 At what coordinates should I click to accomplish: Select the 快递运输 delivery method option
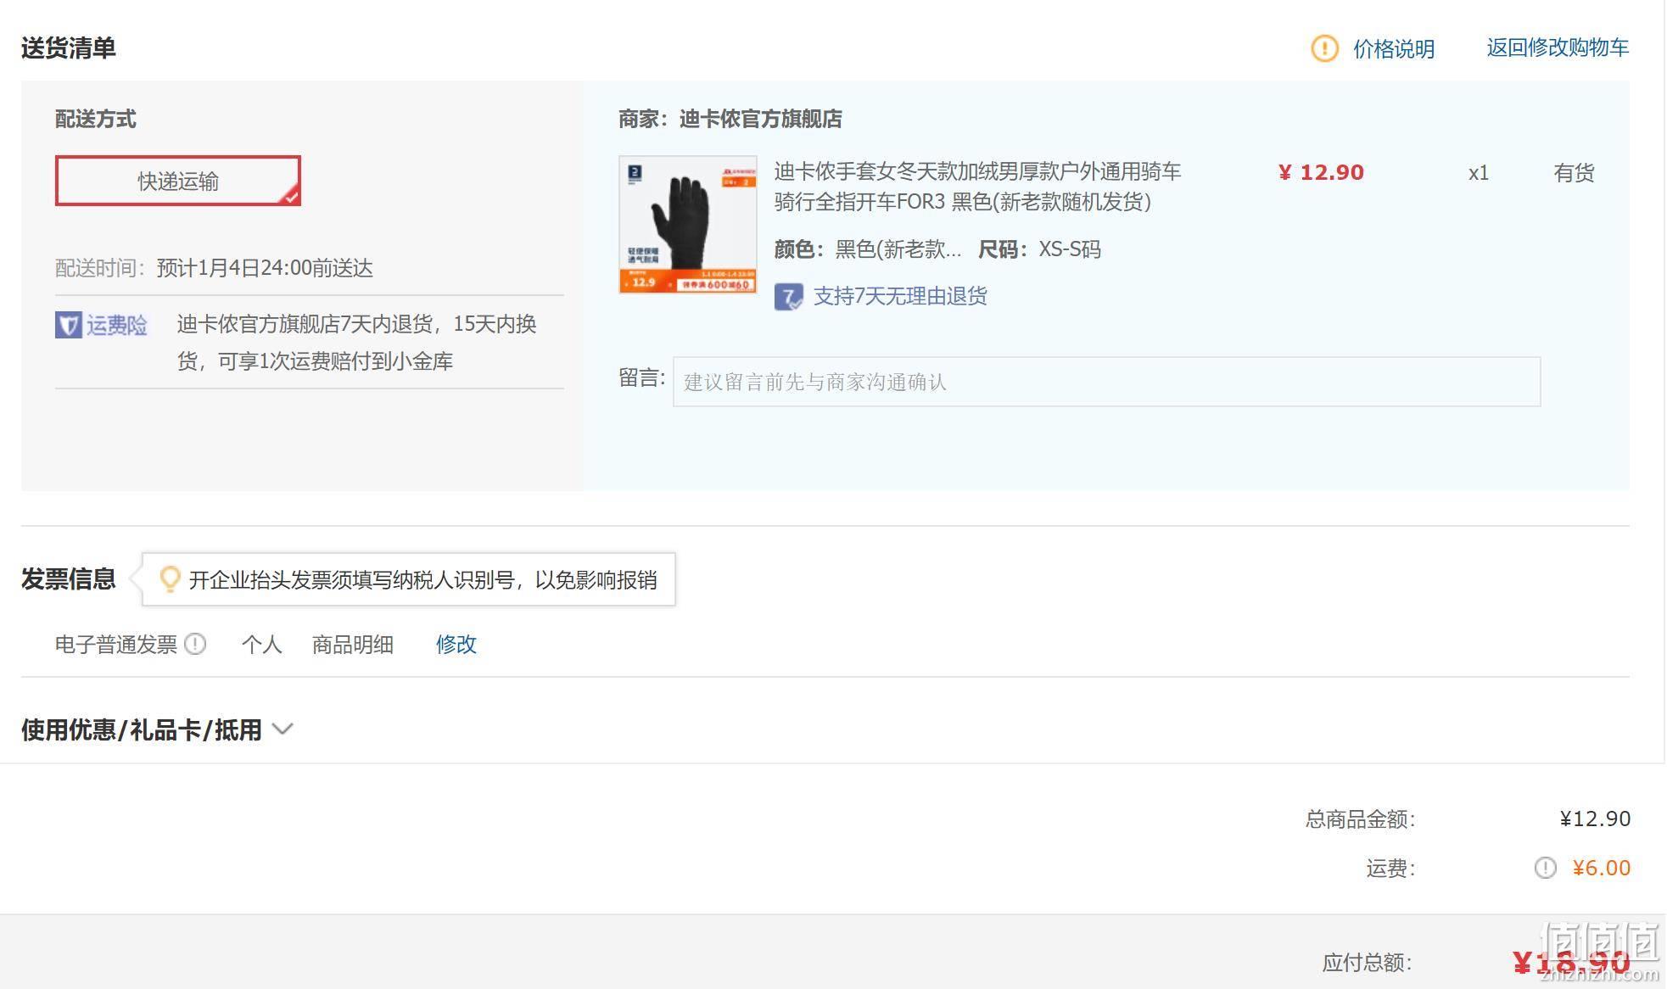(178, 181)
